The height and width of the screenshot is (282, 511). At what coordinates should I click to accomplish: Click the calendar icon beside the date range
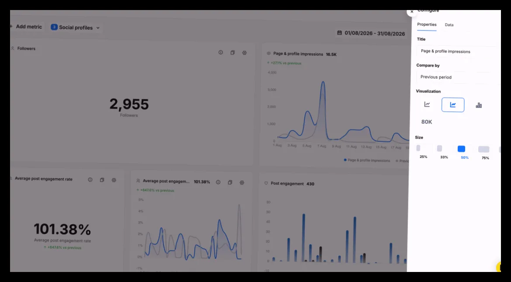pos(339,33)
